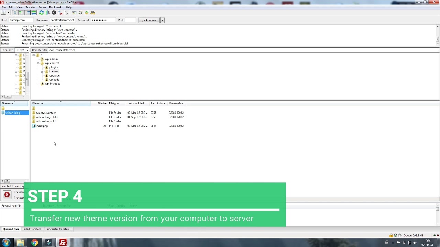Open Windows Explorer from the taskbar
Screen dimensions: 440x247
(x=20, y=243)
